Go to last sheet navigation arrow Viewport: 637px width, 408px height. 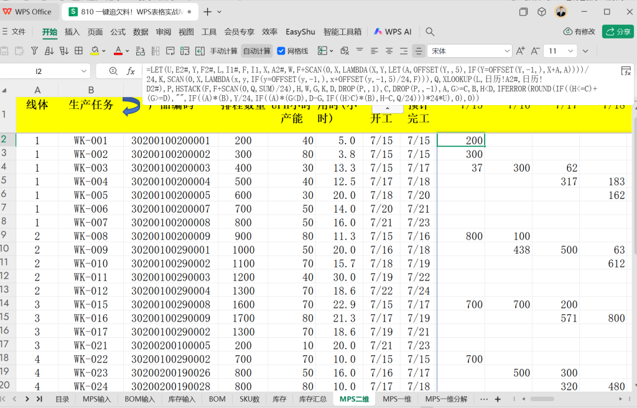[x=39, y=399]
